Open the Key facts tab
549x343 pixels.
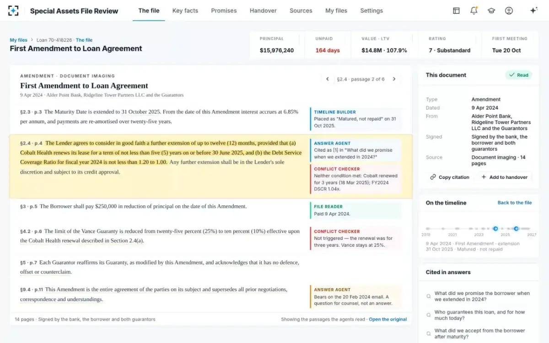point(185,11)
